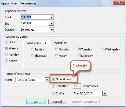126x108 pixels.
Task: Select the Monthly recurrence pattern
Action: pos(6,55)
